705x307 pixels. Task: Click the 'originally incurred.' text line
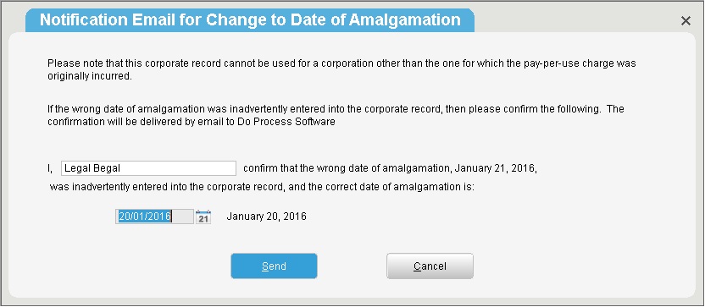[90, 76]
